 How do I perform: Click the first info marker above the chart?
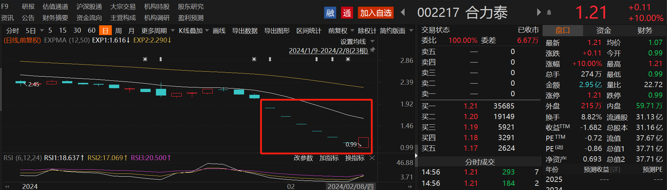[x=145, y=59]
